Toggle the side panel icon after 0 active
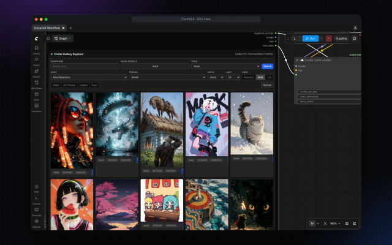This screenshot has height=245, width=392. pos(354,39)
